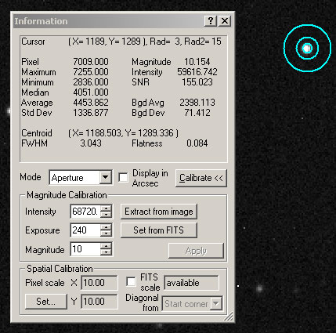The height and width of the screenshot is (333, 336).
Task: Enable the FITS scale checkbox
Action: [131, 281]
